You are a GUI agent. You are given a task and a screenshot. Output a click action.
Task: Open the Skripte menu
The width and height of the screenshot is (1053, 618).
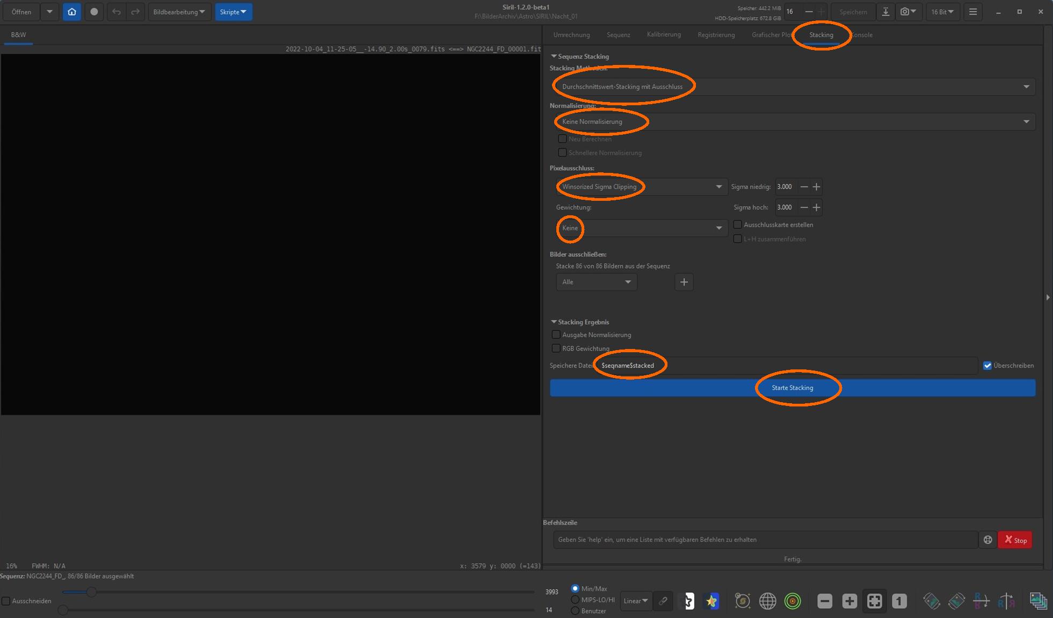tap(233, 12)
